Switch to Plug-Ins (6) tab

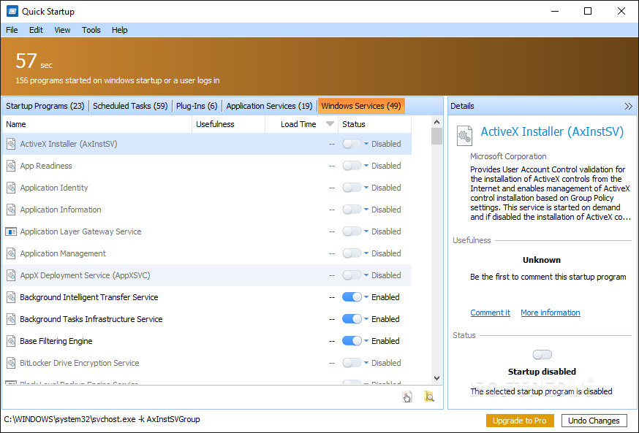click(197, 106)
